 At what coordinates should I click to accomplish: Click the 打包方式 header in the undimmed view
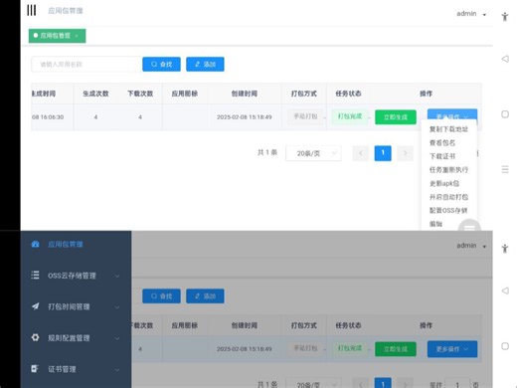coord(304,94)
